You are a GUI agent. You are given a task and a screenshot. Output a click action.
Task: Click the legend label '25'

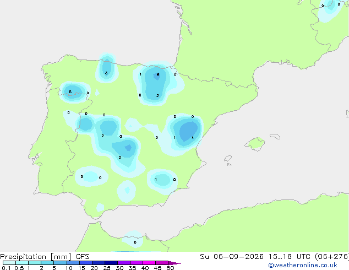click(107, 268)
